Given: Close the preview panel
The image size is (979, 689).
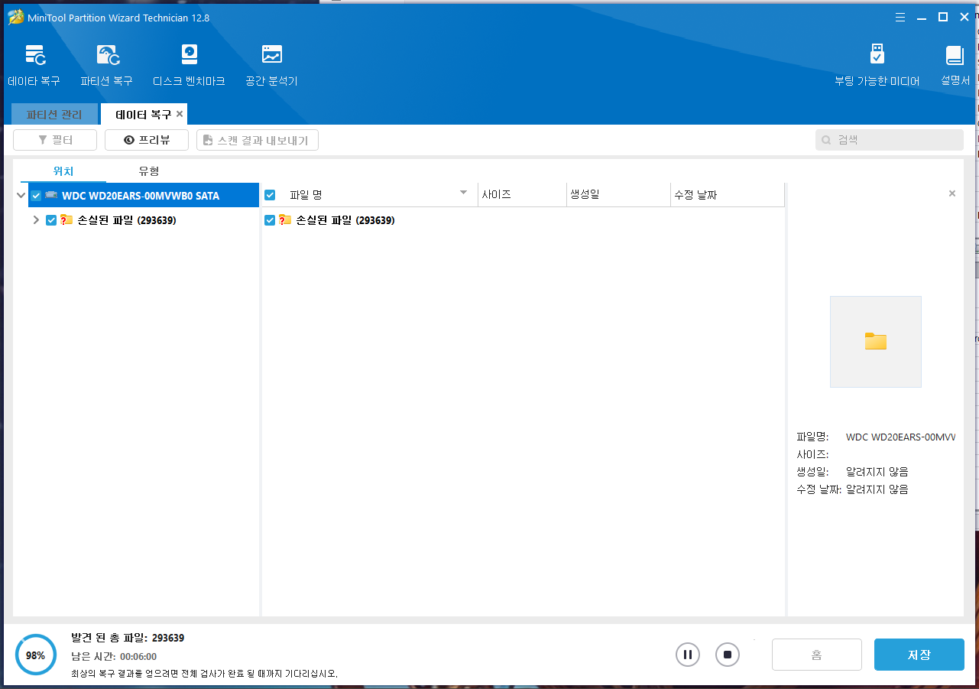Looking at the screenshot, I should [x=952, y=193].
